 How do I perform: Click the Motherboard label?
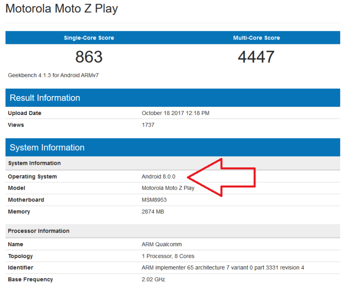(26, 200)
